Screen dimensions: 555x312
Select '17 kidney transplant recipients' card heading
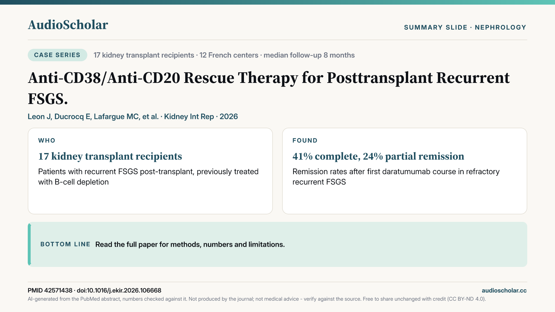[110, 156]
